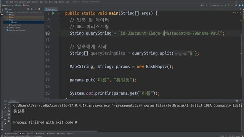Expand External Libraries in project tree
The width and height of the screenshot is (244, 137).
coord(5,27)
